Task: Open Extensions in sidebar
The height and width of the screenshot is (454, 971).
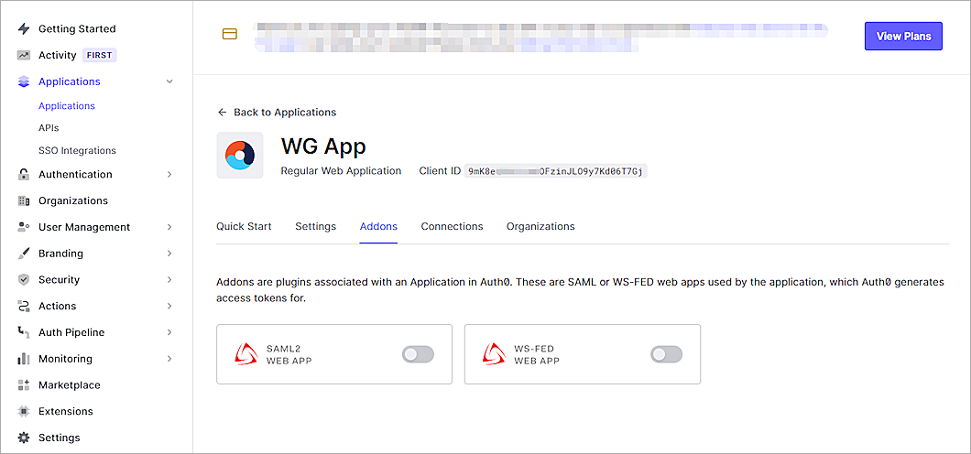Action: 66,411
